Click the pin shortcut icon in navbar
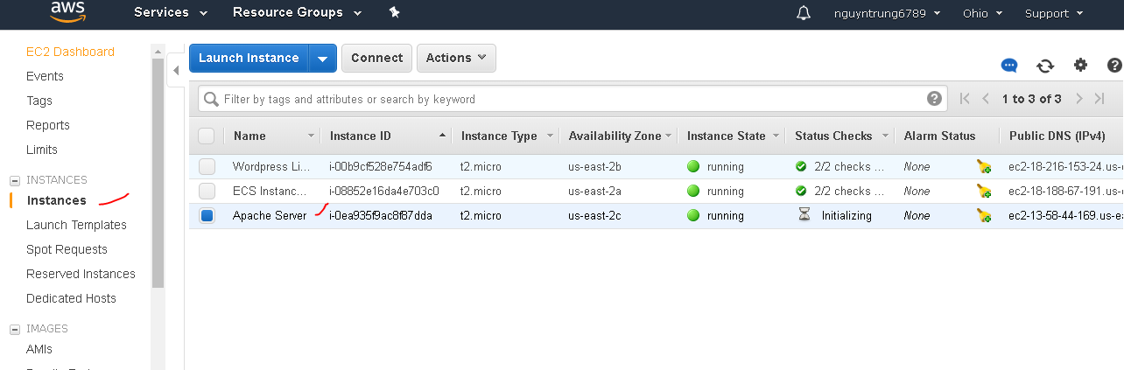This screenshot has width=1124, height=370. [x=394, y=12]
